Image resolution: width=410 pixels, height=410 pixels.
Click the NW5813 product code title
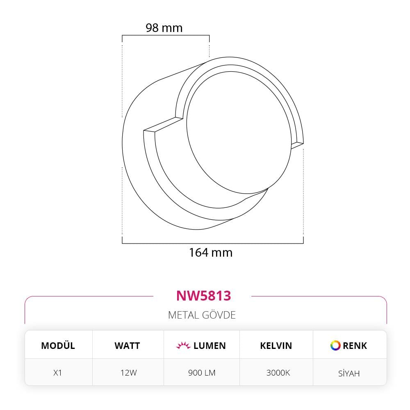point(203,296)
